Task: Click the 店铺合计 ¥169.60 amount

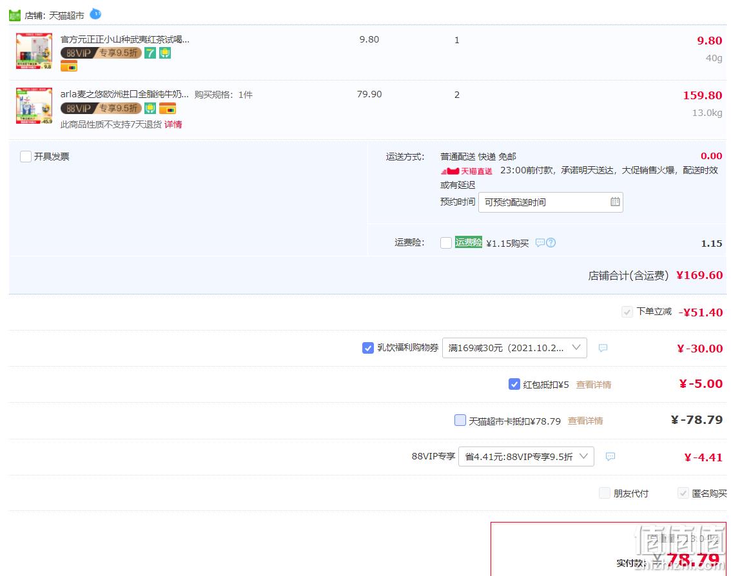Action: click(699, 275)
